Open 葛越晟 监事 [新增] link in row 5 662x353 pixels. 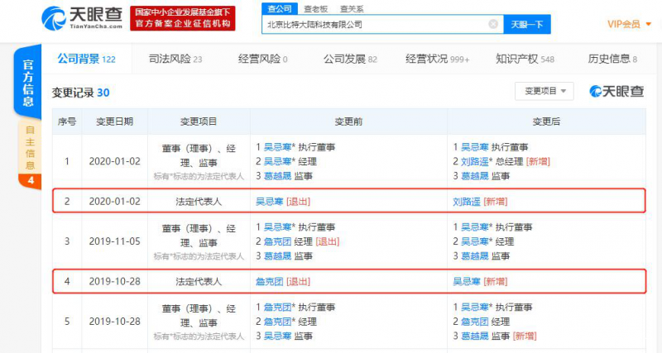click(474, 336)
